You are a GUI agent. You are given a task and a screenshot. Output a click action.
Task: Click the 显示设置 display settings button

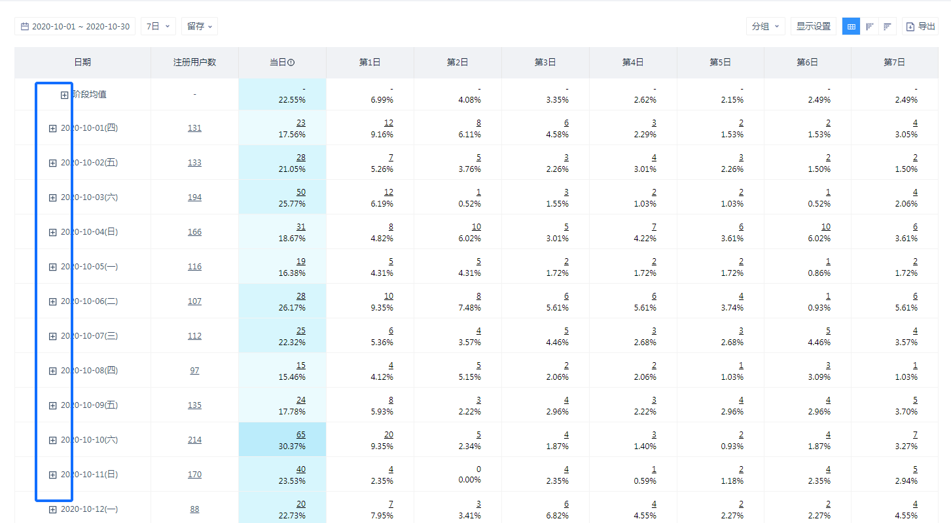pyautogui.click(x=813, y=26)
